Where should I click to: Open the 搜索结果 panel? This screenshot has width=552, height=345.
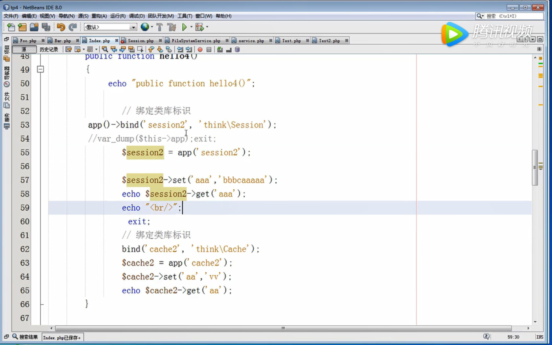point(25,337)
